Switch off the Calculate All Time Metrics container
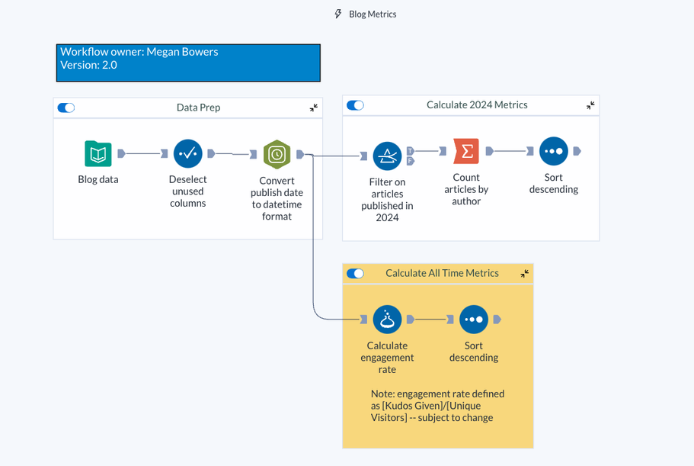Viewport: 694px width, 466px height. (355, 273)
